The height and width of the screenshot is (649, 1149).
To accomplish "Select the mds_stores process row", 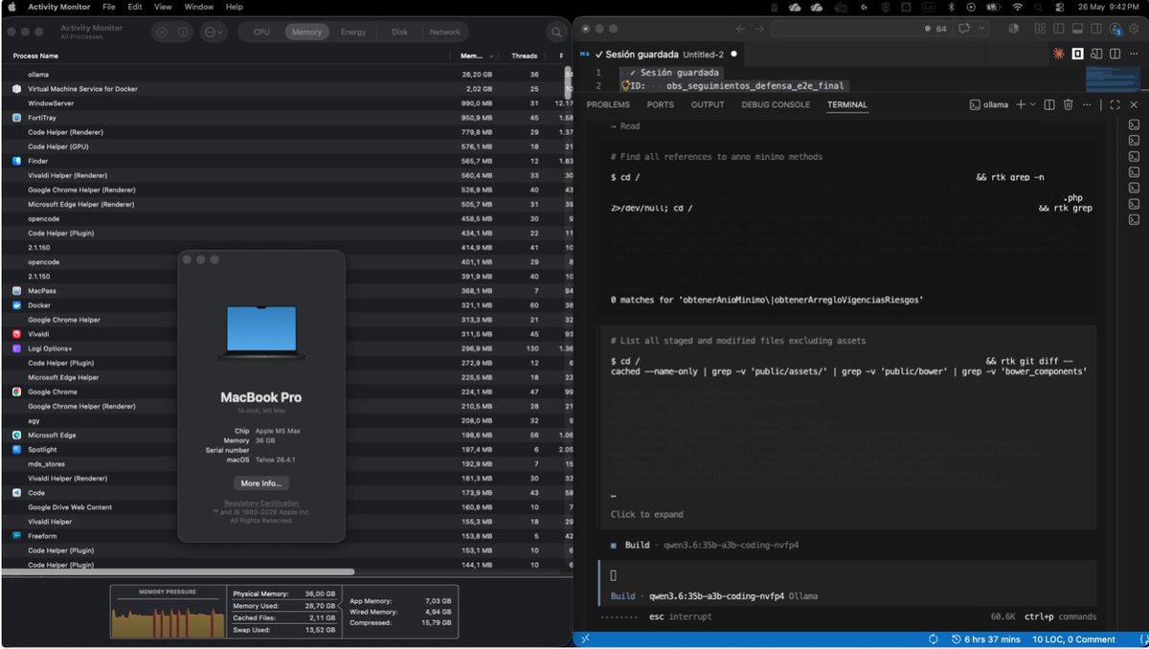I will 287,463.
